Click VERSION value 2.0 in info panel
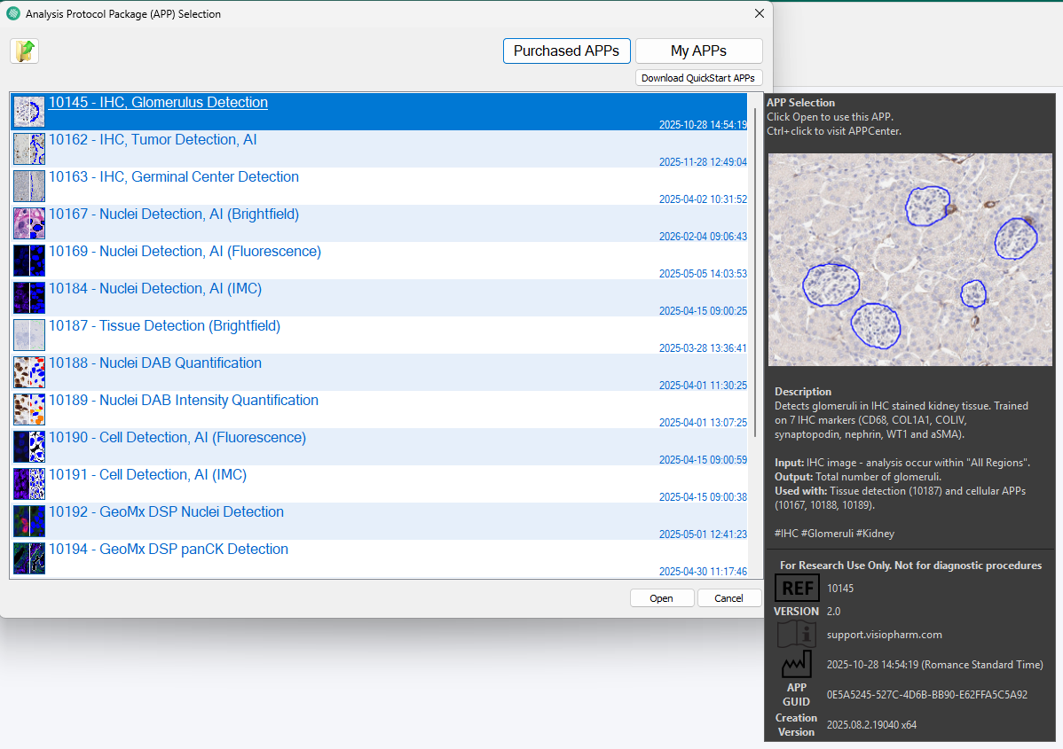The height and width of the screenshot is (749, 1063). (833, 612)
